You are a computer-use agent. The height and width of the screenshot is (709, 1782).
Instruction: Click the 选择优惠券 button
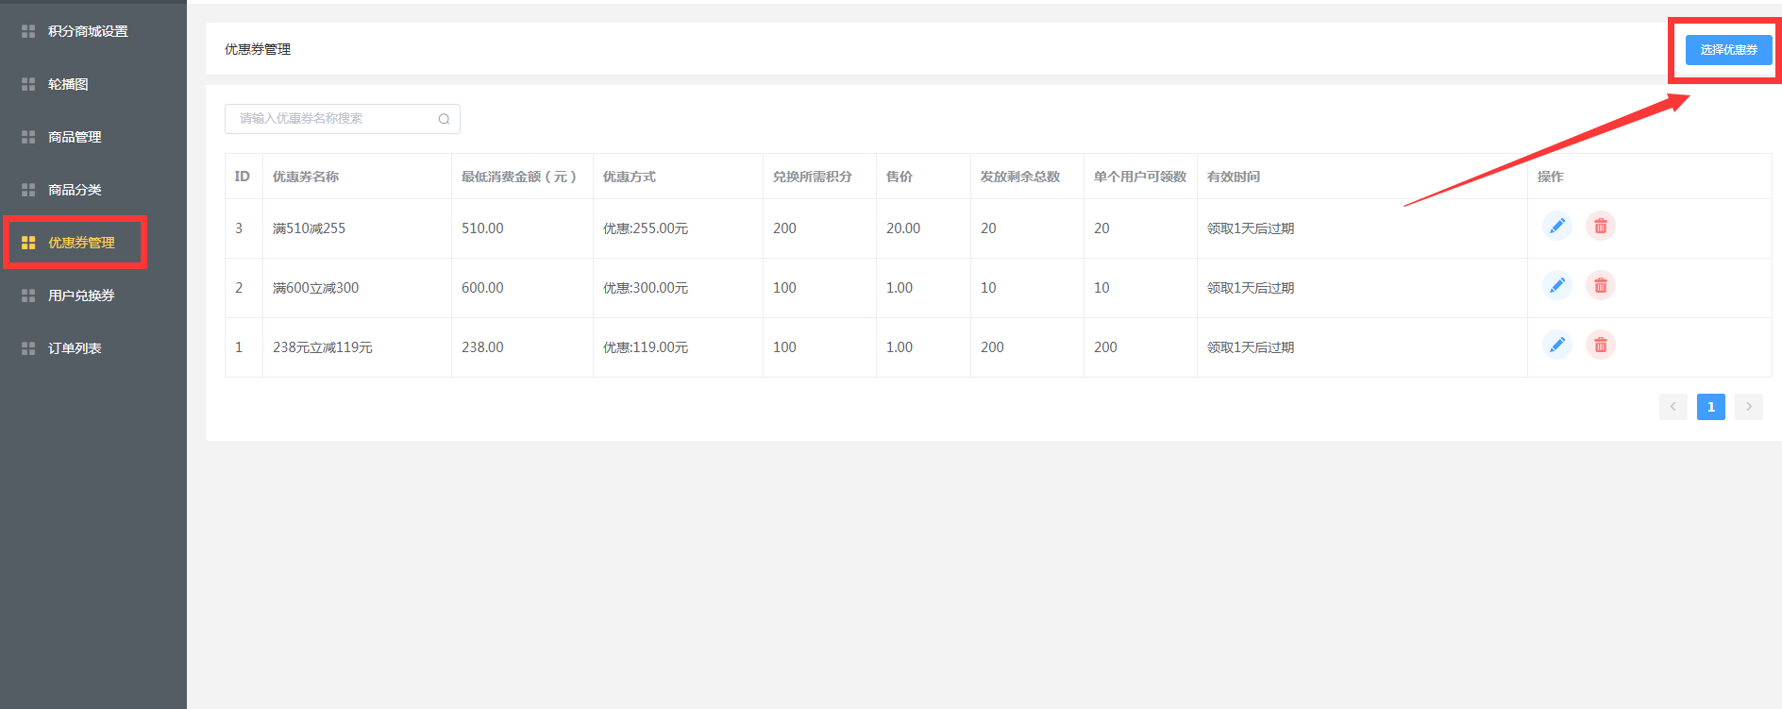pos(1728,50)
